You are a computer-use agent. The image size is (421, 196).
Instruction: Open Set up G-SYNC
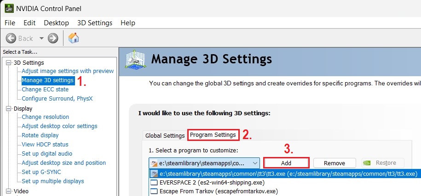point(41,172)
